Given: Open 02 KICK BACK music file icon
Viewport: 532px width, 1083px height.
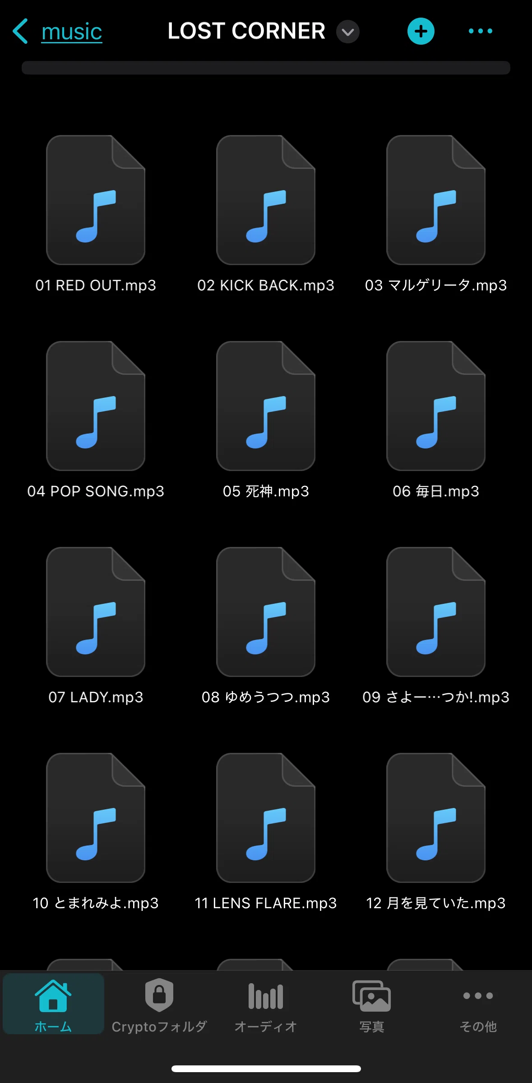Looking at the screenshot, I should 266,200.
